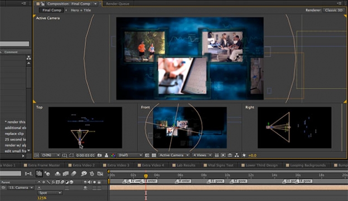This screenshot has width=348, height=201.
Task: Click the Take Snapshot camera icon
Action: tap(100, 155)
